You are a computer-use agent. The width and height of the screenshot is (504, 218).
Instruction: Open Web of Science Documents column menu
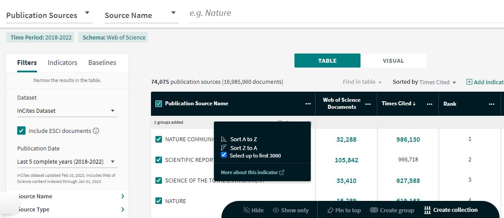click(368, 104)
